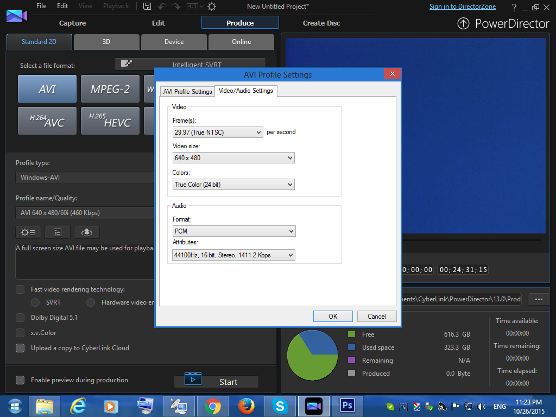Open the 4:3 aspect ratio selector
This screenshot has height=417, width=556.
195,6
